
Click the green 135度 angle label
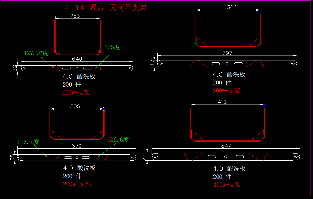click(112, 47)
